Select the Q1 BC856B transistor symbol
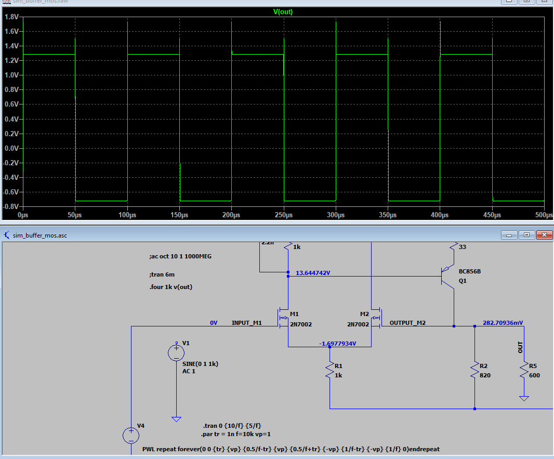554x459 pixels. (447, 277)
